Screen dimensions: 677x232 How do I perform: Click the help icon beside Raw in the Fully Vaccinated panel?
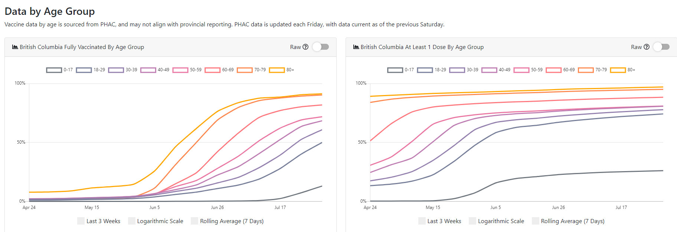tap(305, 47)
